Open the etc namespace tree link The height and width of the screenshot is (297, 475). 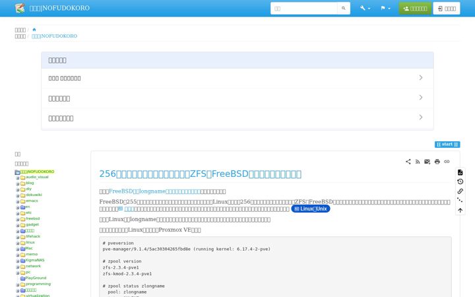(x=29, y=213)
